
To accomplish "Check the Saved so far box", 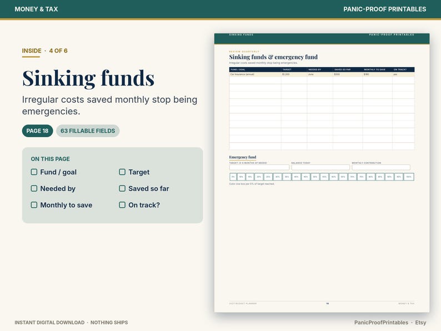I will pos(122,188).
